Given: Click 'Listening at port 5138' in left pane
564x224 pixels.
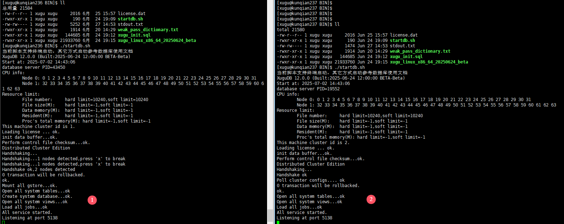Looking at the screenshot, I should (30, 218).
